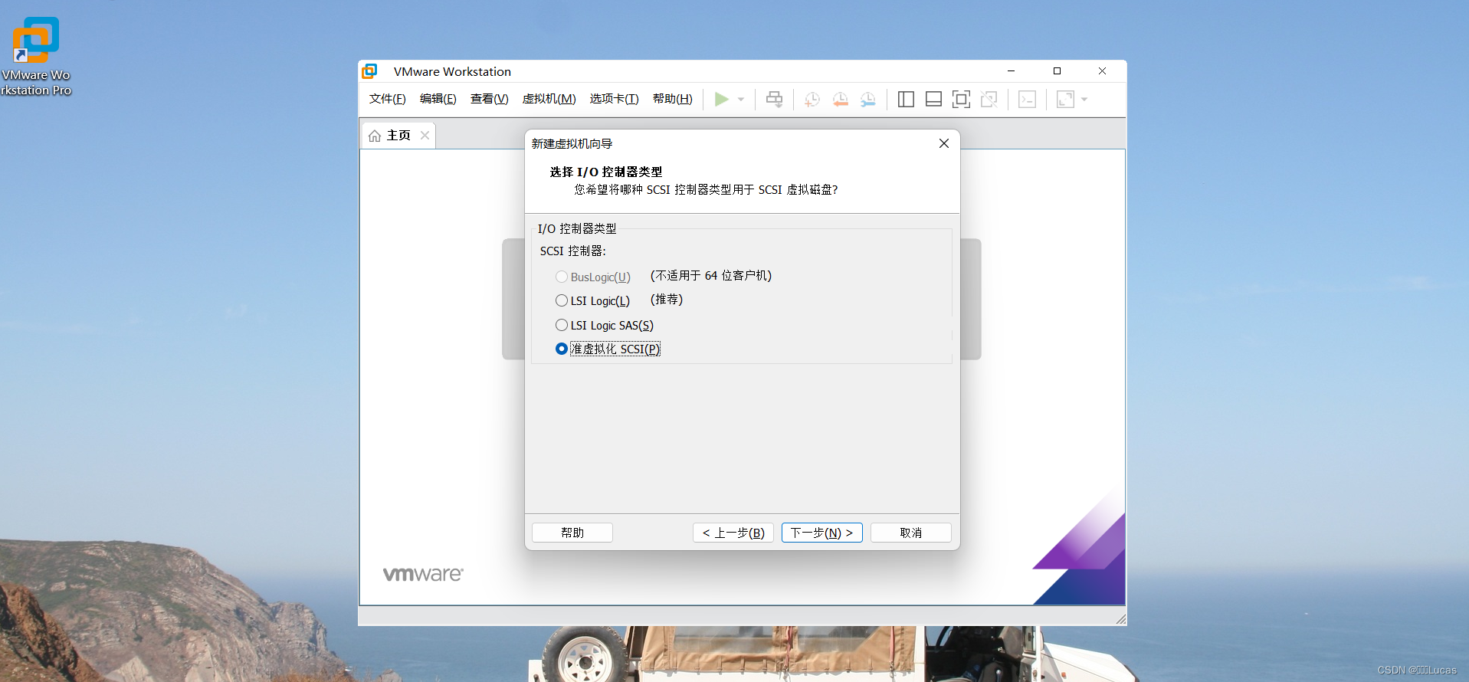1469x682 pixels.
Task: Maximize the VMware Workstation window
Action: pos(1057,71)
